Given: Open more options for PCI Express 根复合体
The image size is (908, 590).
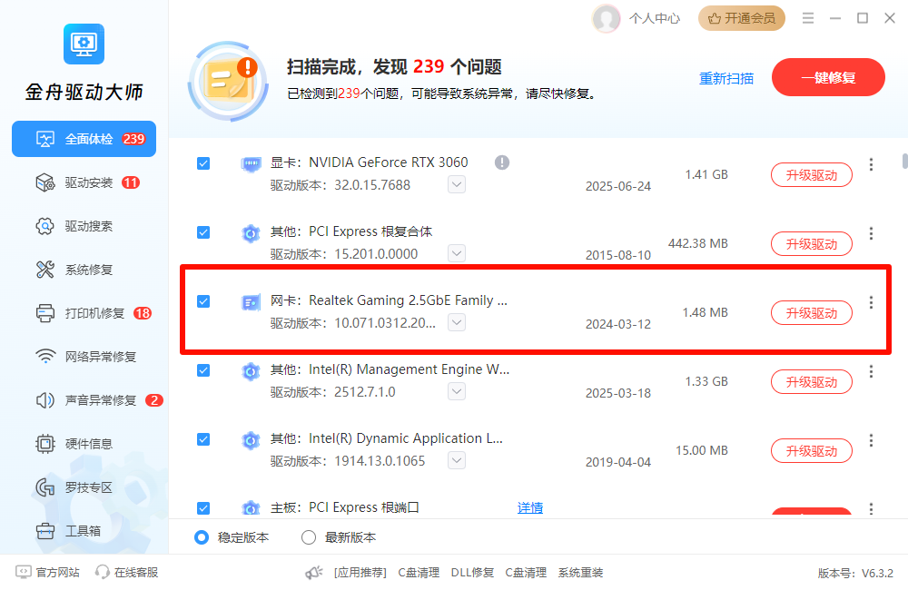Looking at the screenshot, I should click(871, 233).
